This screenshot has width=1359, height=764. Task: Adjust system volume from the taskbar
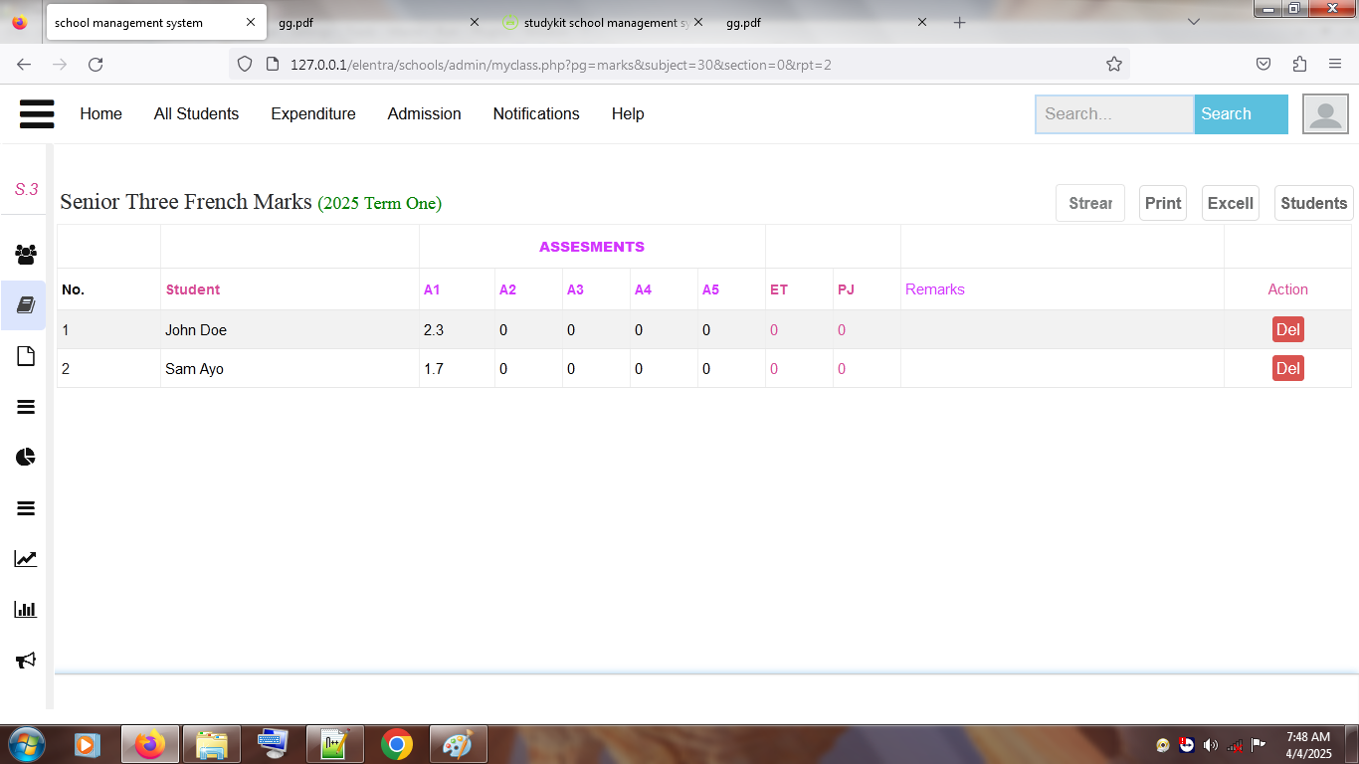click(1210, 744)
